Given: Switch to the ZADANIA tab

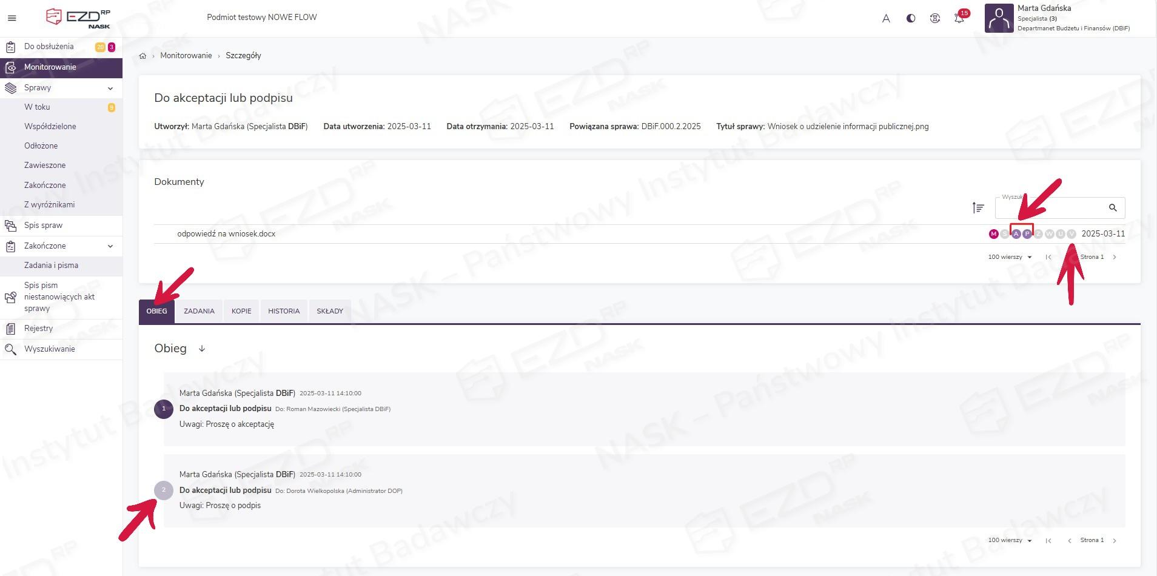Looking at the screenshot, I should pos(199,311).
